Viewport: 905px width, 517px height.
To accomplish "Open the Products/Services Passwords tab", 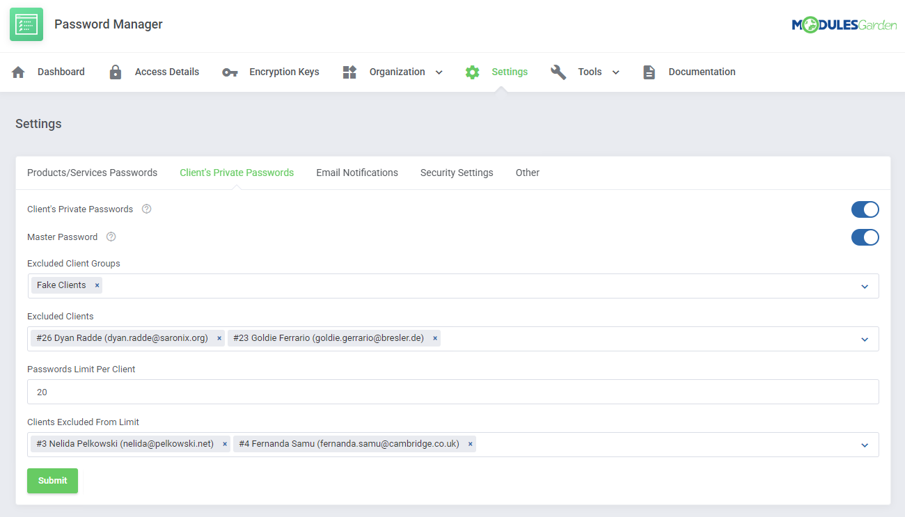I will (x=92, y=173).
